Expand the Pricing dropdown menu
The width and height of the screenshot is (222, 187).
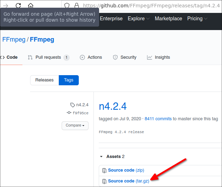click(197, 19)
